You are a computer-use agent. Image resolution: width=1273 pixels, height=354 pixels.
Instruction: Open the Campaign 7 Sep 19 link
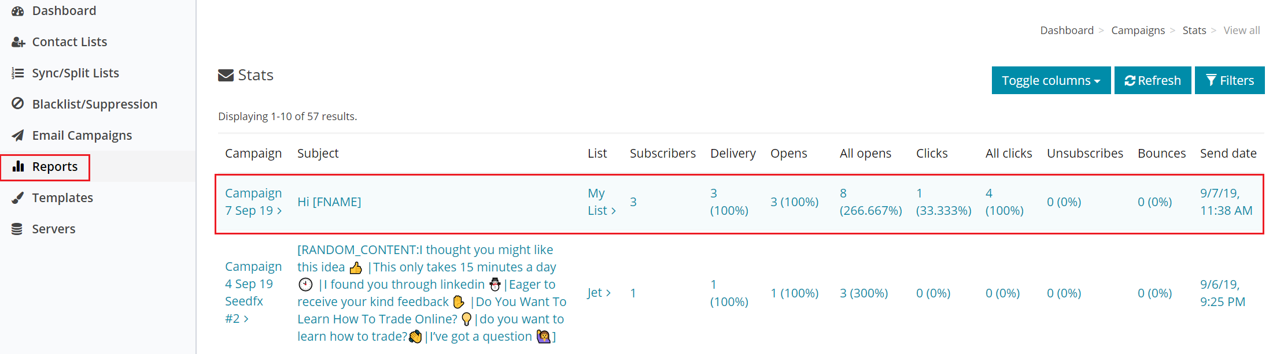click(253, 202)
